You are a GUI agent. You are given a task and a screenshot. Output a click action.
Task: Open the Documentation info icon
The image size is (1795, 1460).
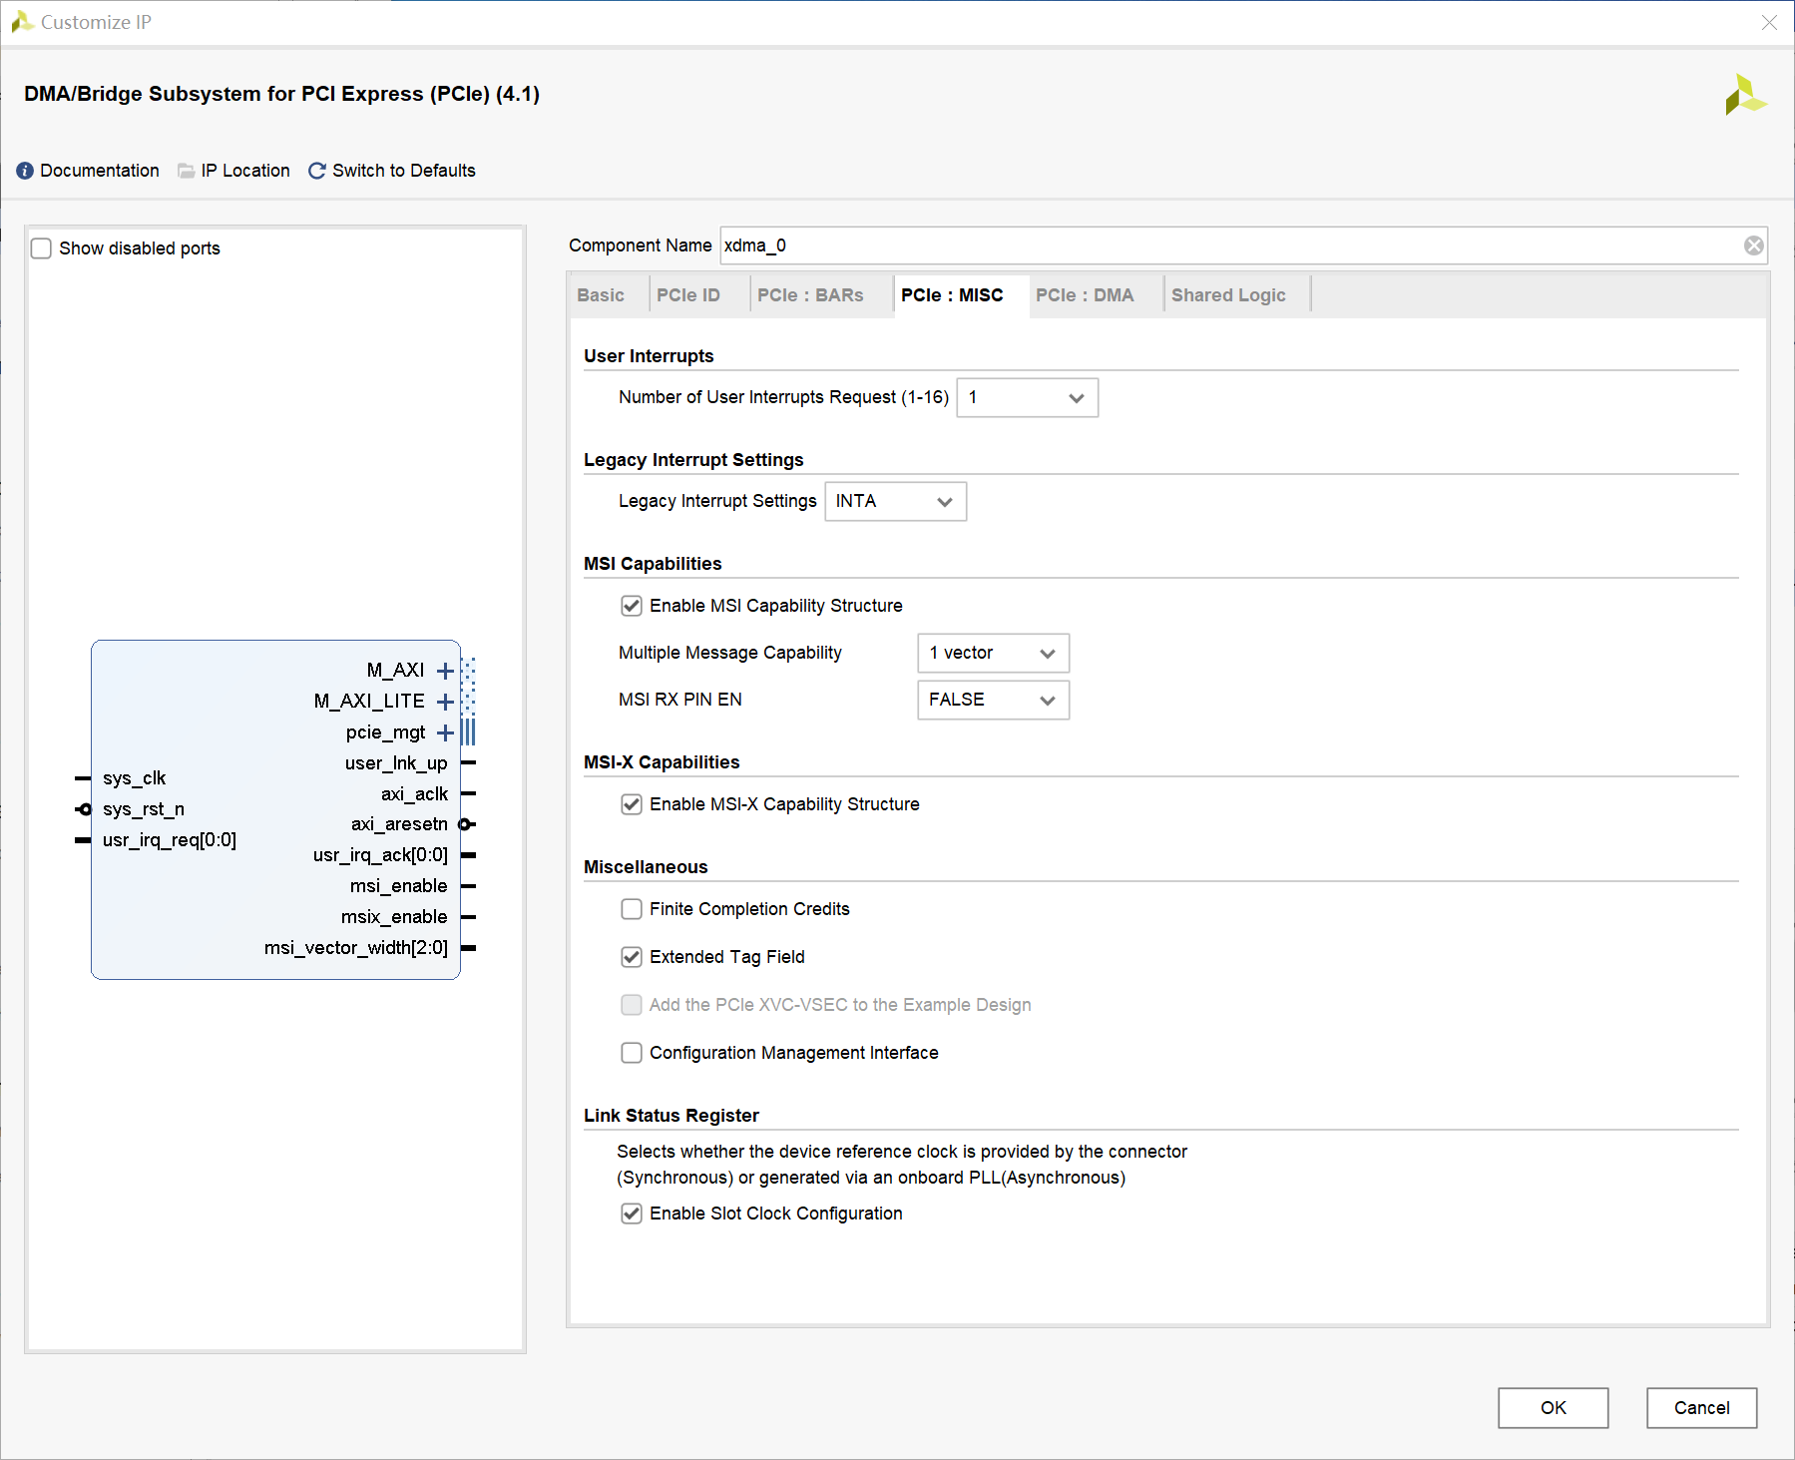pyautogui.click(x=25, y=171)
